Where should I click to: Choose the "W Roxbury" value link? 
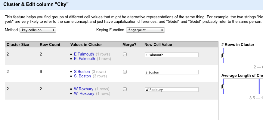[84, 89]
